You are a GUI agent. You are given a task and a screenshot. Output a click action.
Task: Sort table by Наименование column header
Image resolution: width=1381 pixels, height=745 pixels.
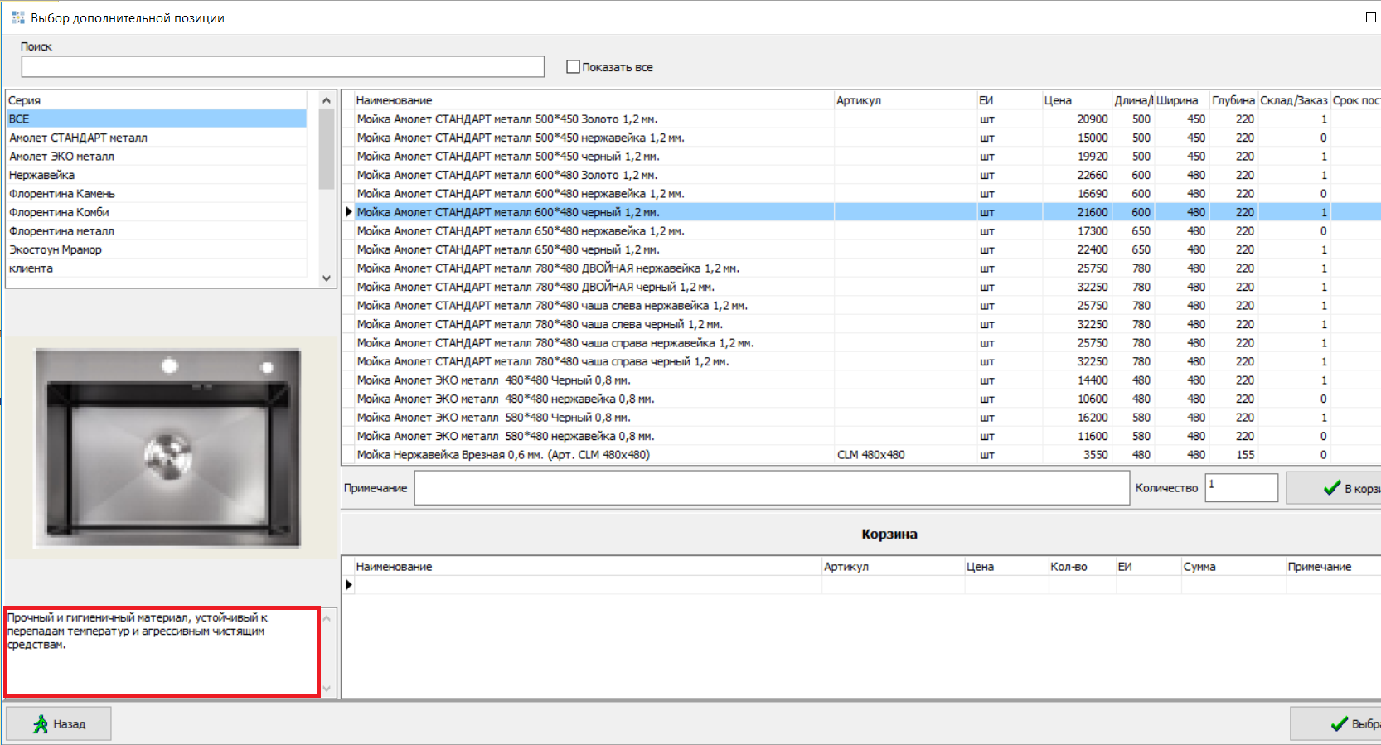coord(394,100)
